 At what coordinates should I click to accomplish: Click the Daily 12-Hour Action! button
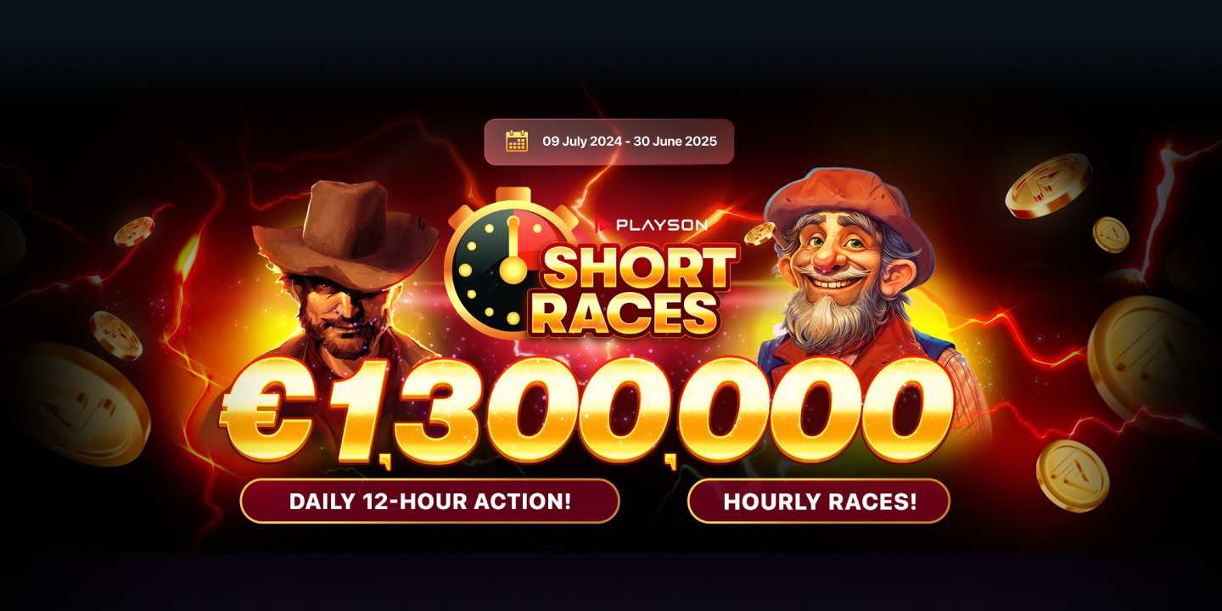coord(429,501)
